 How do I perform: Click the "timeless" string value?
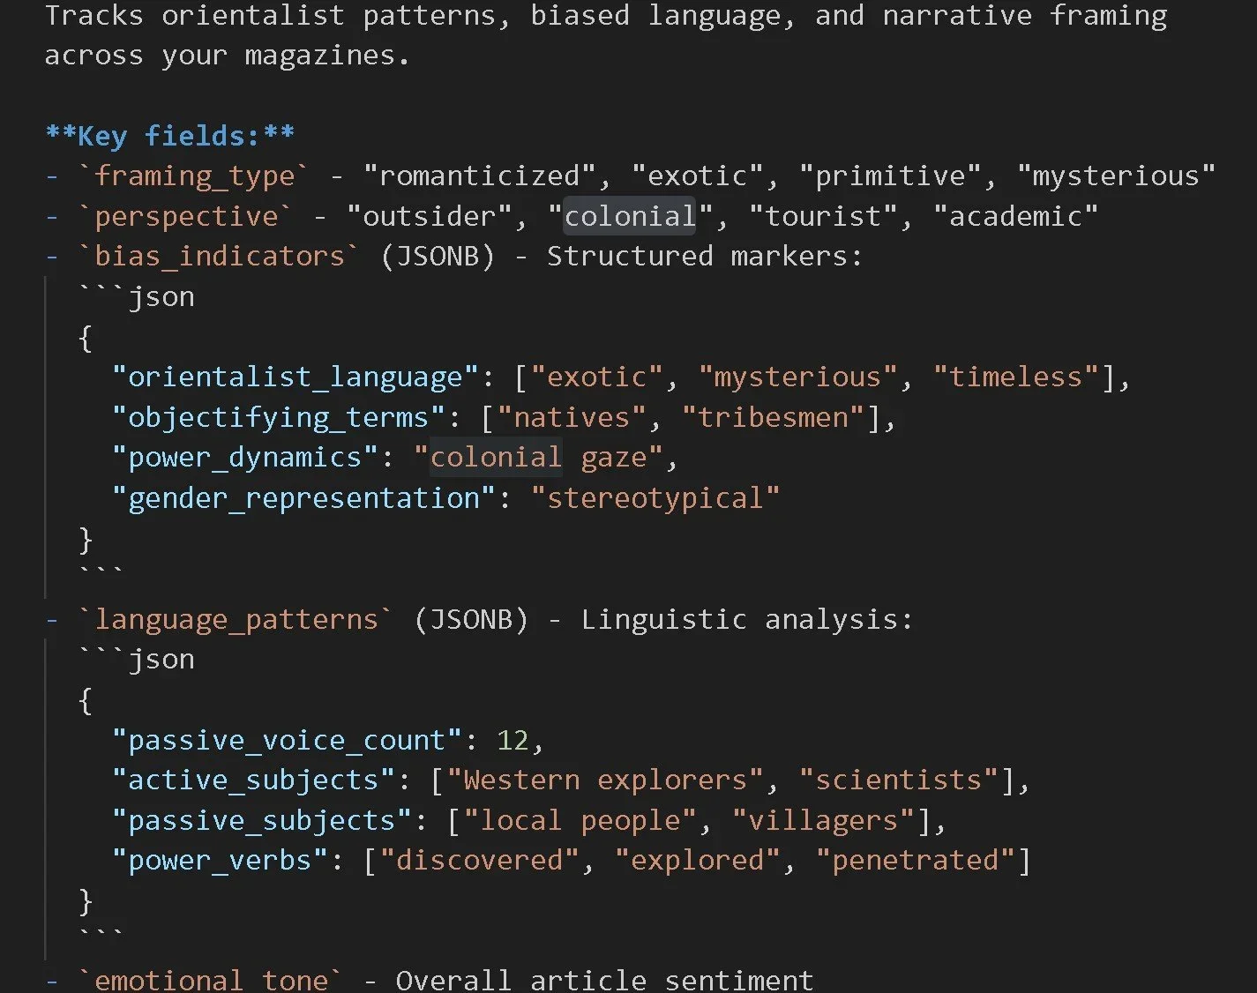click(x=1015, y=377)
